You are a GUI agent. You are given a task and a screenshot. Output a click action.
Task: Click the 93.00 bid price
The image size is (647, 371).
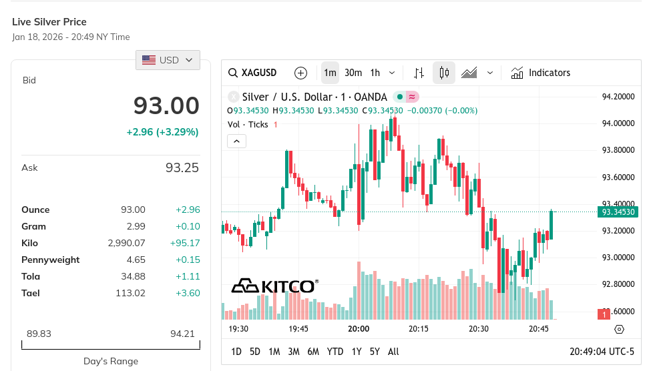click(166, 106)
